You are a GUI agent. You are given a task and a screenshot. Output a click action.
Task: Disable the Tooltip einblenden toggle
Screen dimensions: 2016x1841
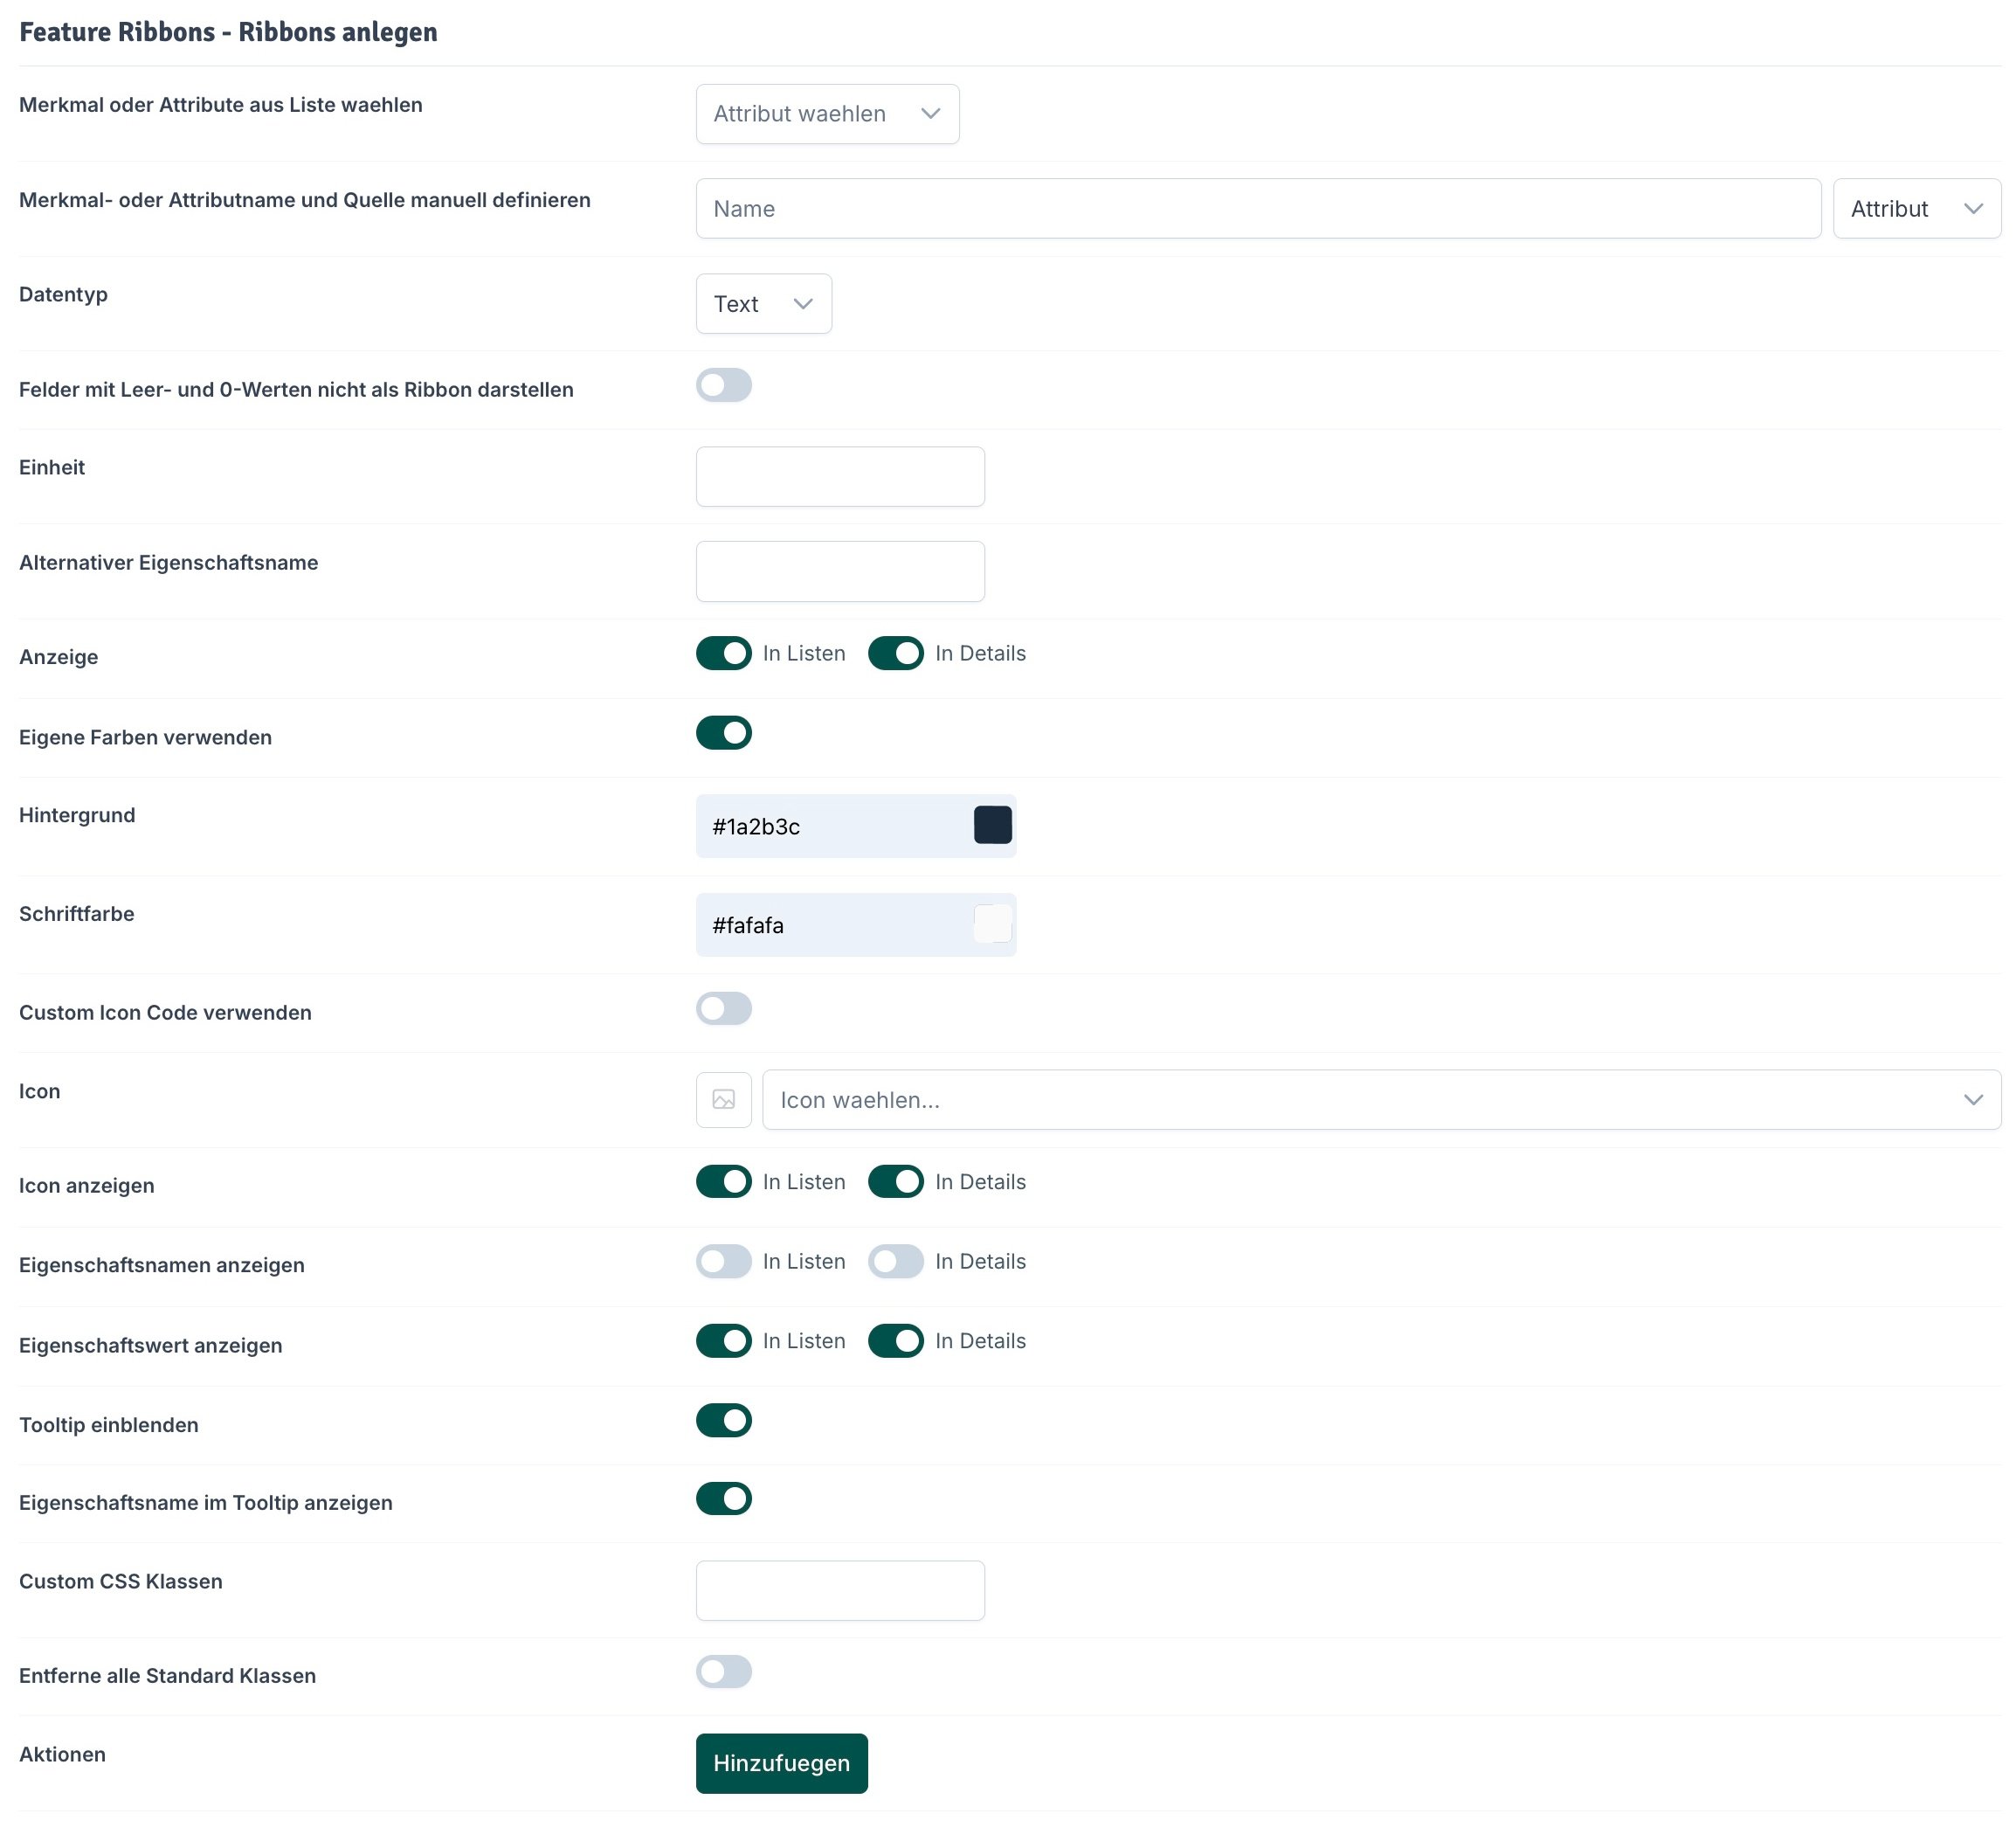coord(724,1420)
